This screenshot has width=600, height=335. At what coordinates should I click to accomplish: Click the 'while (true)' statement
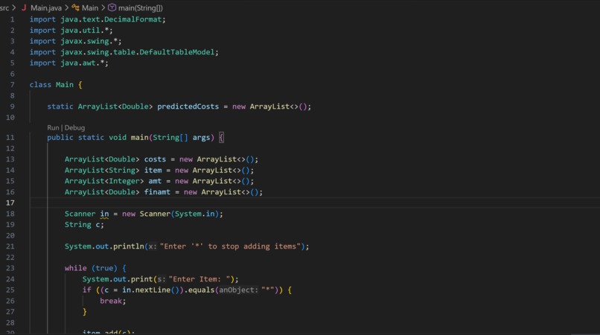click(x=91, y=268)
